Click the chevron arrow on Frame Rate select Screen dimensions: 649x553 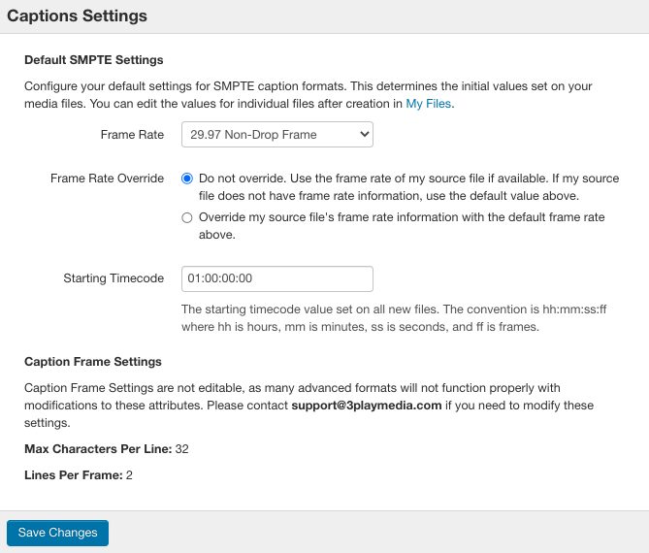[364, 134]
